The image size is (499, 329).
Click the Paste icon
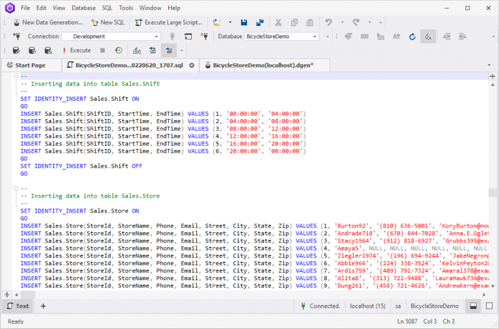(310, 22)
